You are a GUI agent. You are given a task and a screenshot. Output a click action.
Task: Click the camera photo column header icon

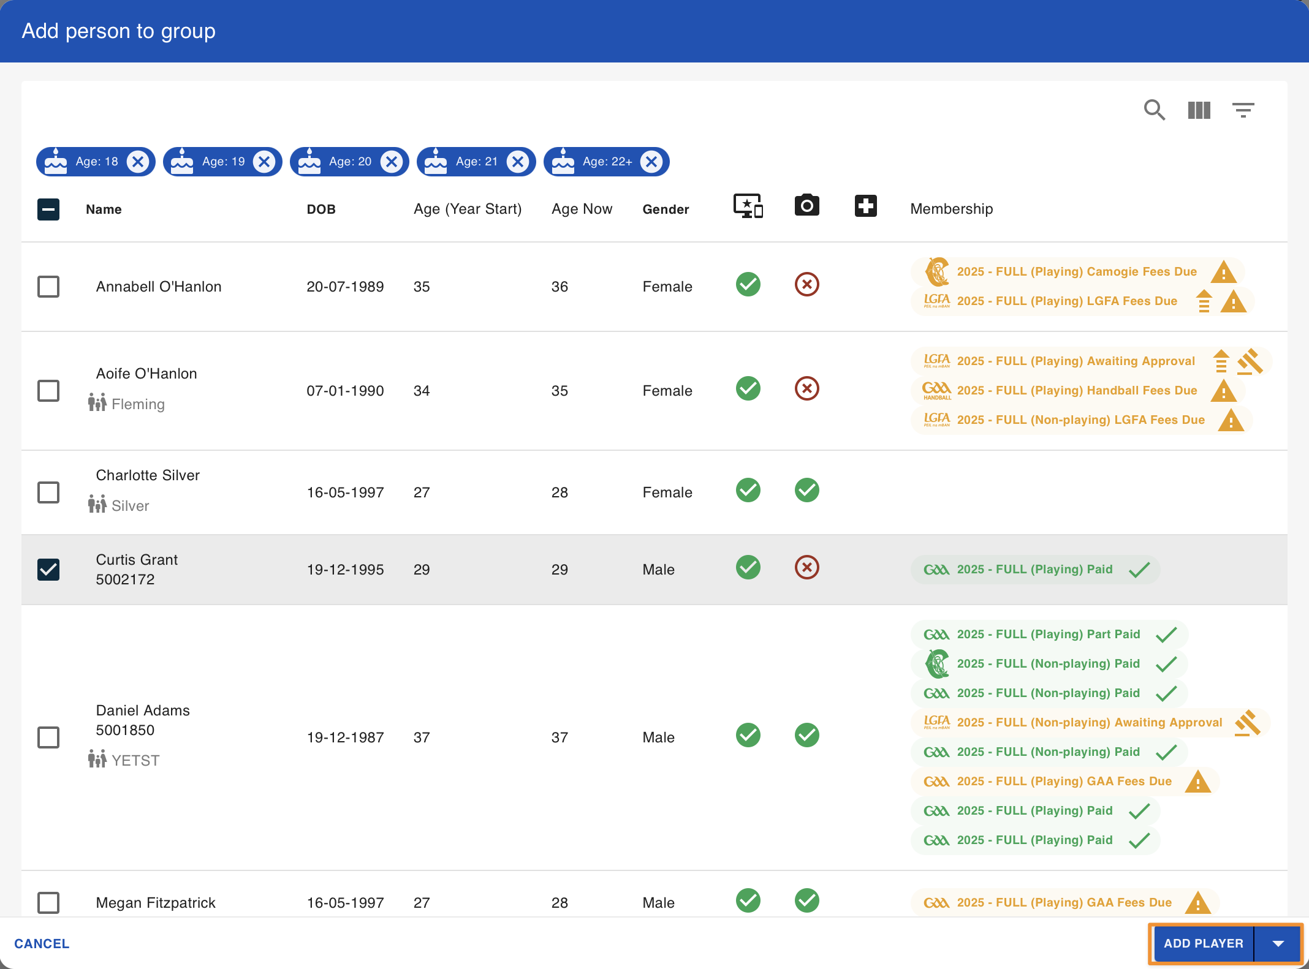(806, 206)
